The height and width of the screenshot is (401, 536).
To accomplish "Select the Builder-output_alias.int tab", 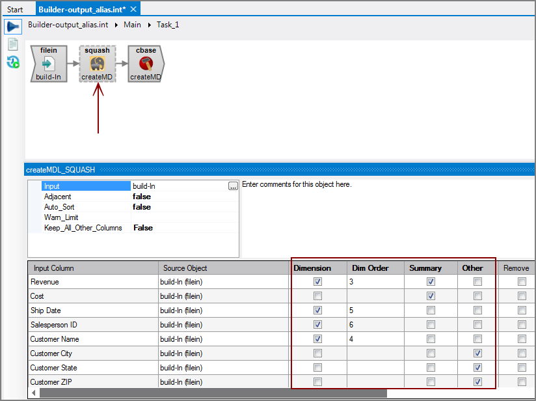I will pos(81,9).
